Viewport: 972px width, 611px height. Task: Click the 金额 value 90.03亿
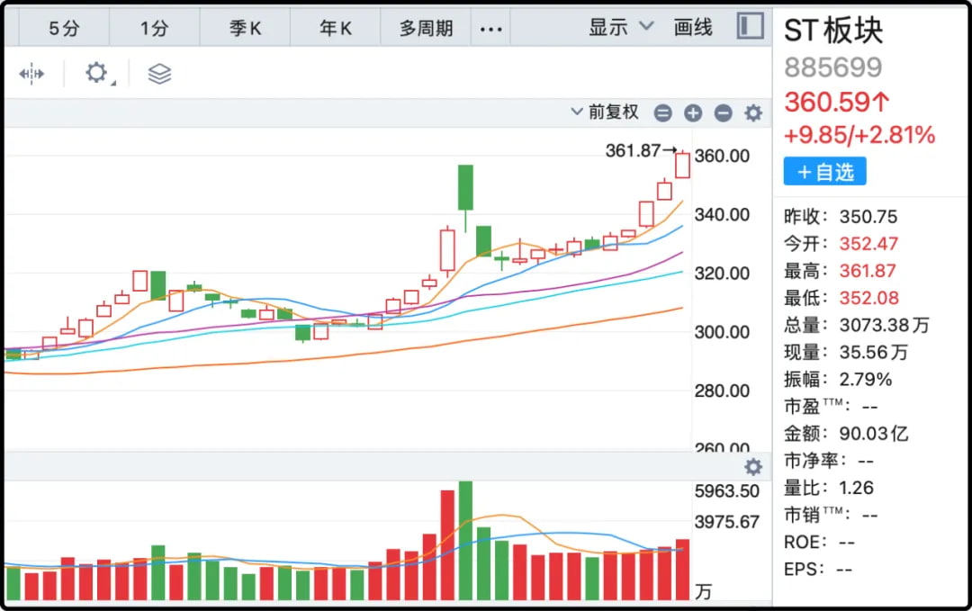coord(873,433)
